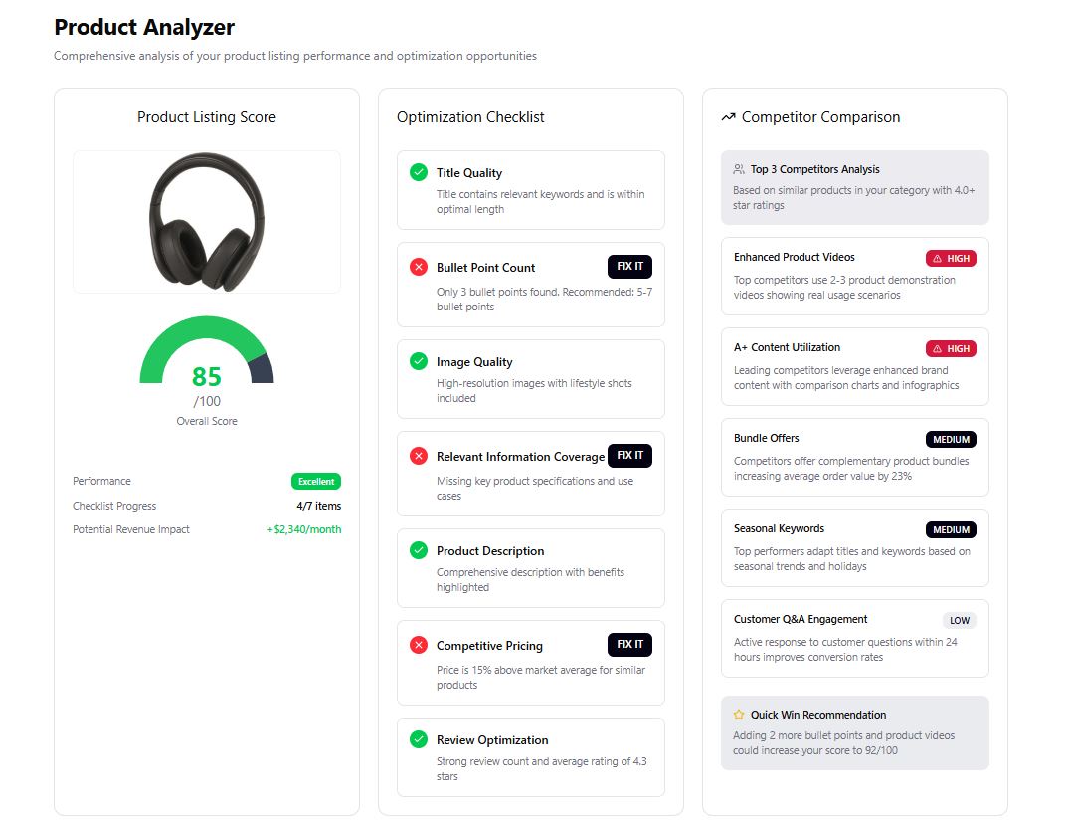This screenshot has width=1068, height=822.
Task: Click the alert icon on A+ Content Utilization badge
Action: [939, 348]
